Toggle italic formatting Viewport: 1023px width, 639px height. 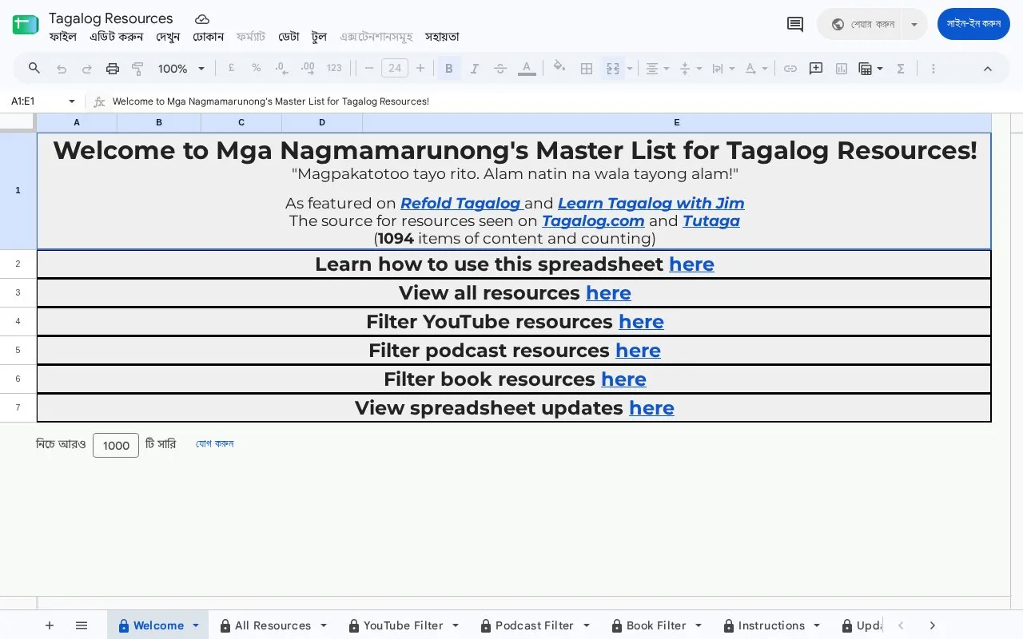(475, 69)
